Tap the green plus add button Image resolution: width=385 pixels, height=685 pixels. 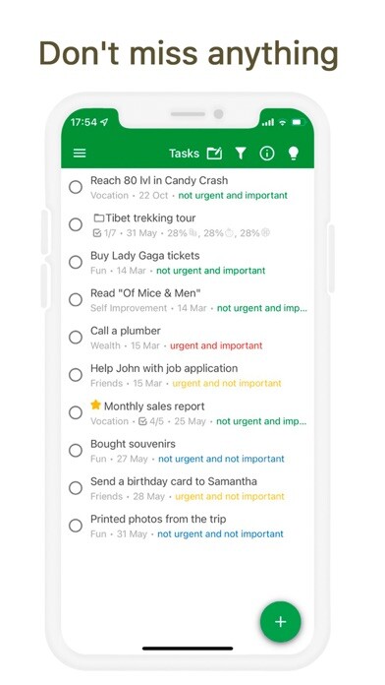[280, 622]
